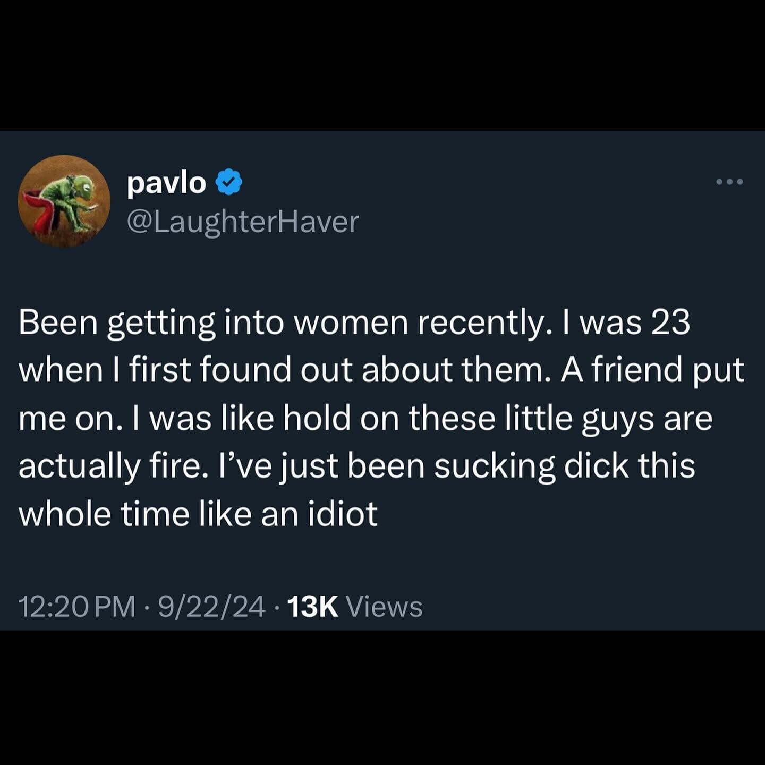Click the black bar above the post

pyautogui.click(x=382, y=65)
